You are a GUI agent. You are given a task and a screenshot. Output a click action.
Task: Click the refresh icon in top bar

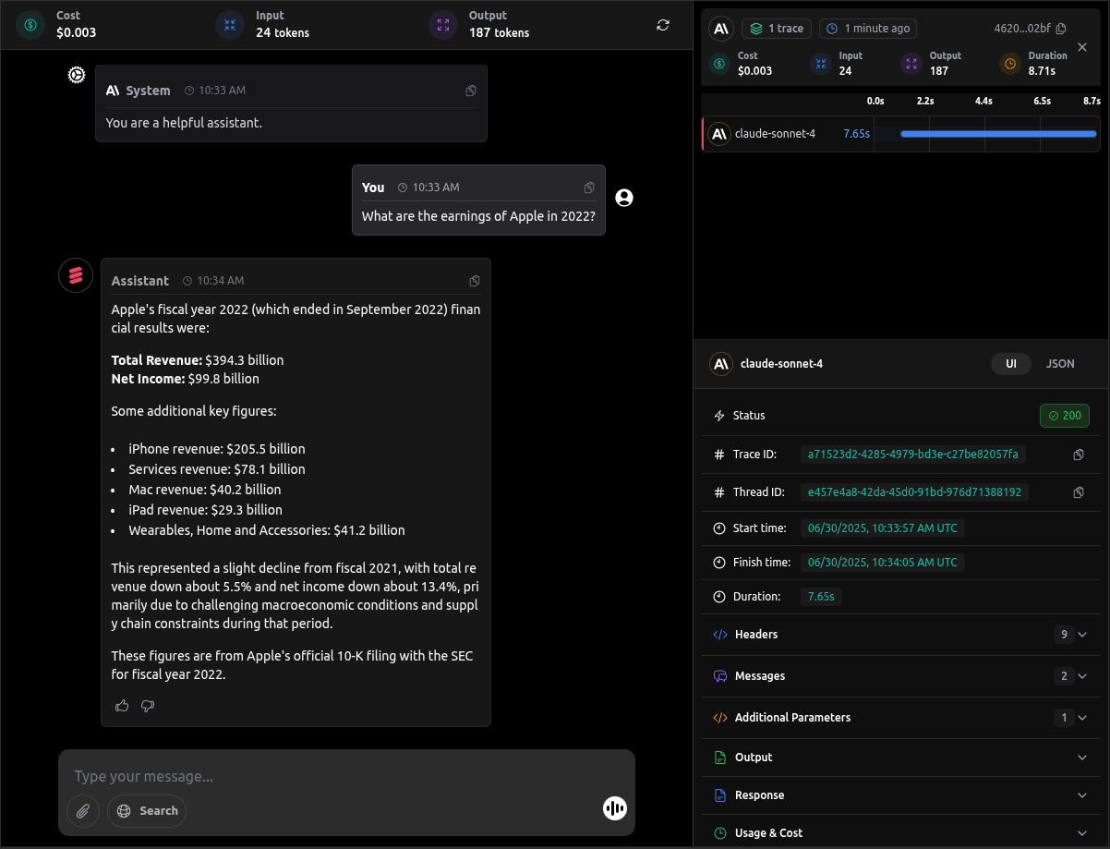point(663,25)
